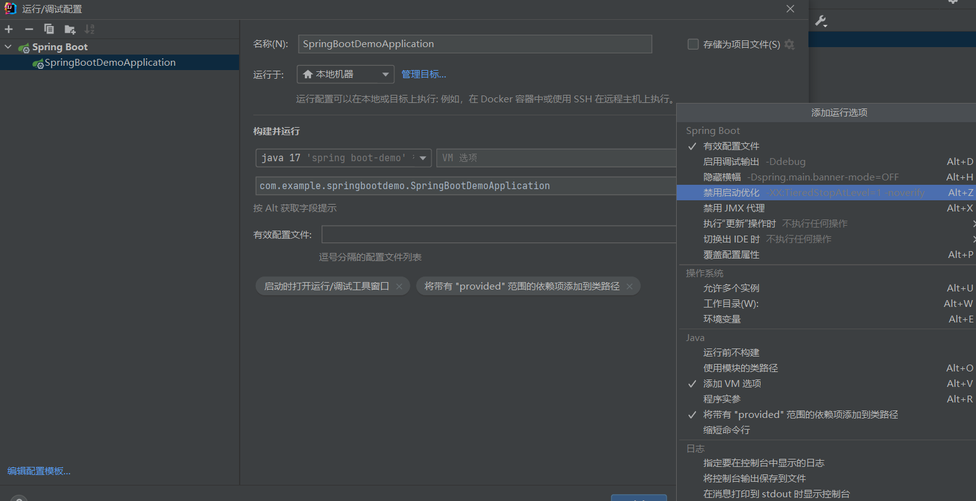976x501 pixels.
Task: Select 将控制台输出保存到文件 option
Action: (826, 479)
